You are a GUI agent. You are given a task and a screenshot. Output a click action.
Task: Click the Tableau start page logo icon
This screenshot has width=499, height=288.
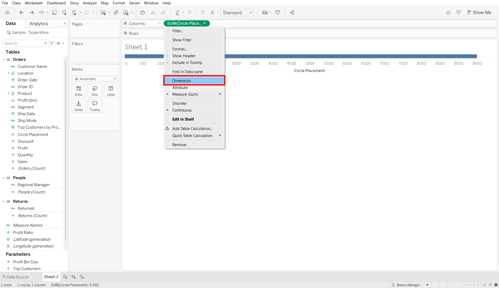tap(7, 12)
